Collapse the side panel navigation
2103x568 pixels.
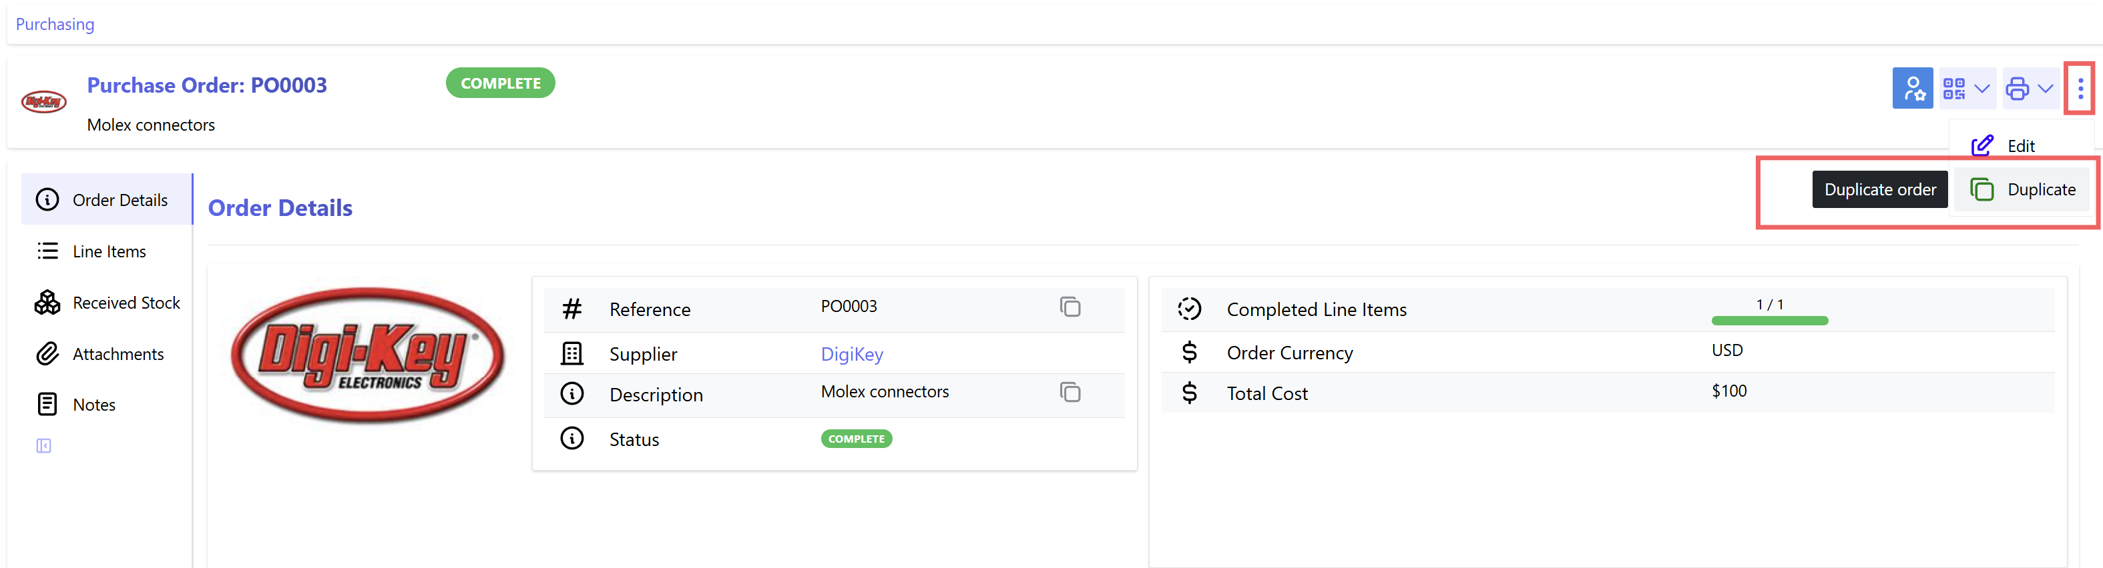tap(44, 446)
